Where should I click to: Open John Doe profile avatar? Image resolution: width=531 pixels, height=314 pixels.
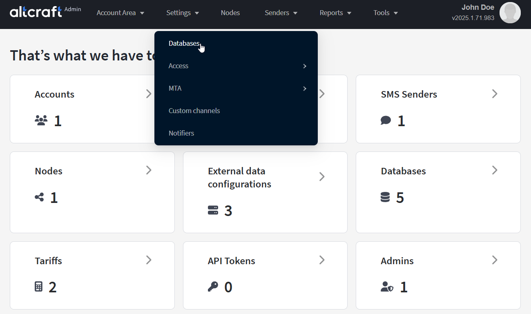[510, 13]
